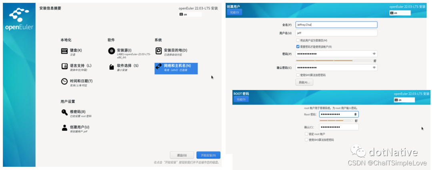Show password via eye icon in 密码(P) field

click(374, 54)
